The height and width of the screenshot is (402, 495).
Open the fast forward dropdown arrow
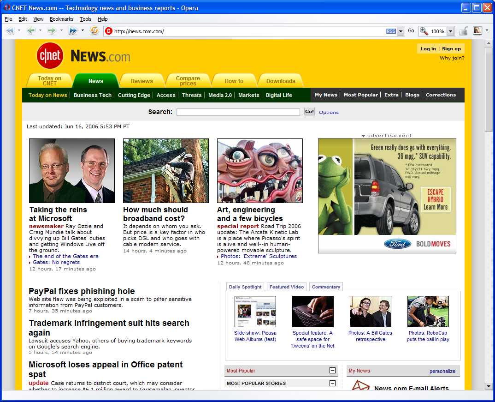82,30
